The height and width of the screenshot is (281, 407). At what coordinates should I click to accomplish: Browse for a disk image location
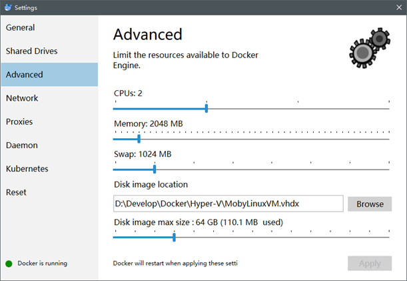point(370,204)
